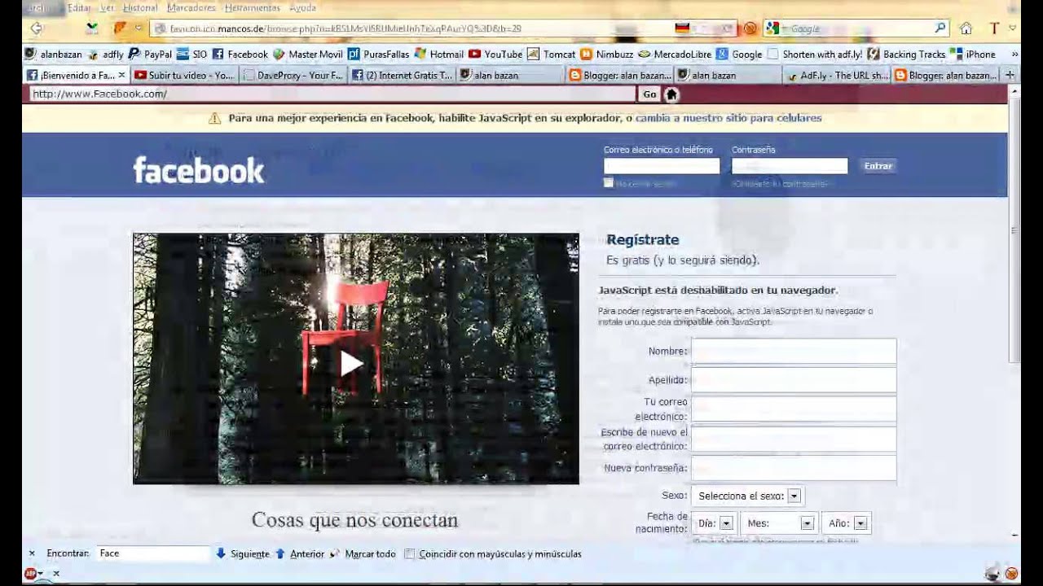Switch to 'DaveProxy - Your F...' tab
The width and height of the screenshot is (1043, 586).
294,75
